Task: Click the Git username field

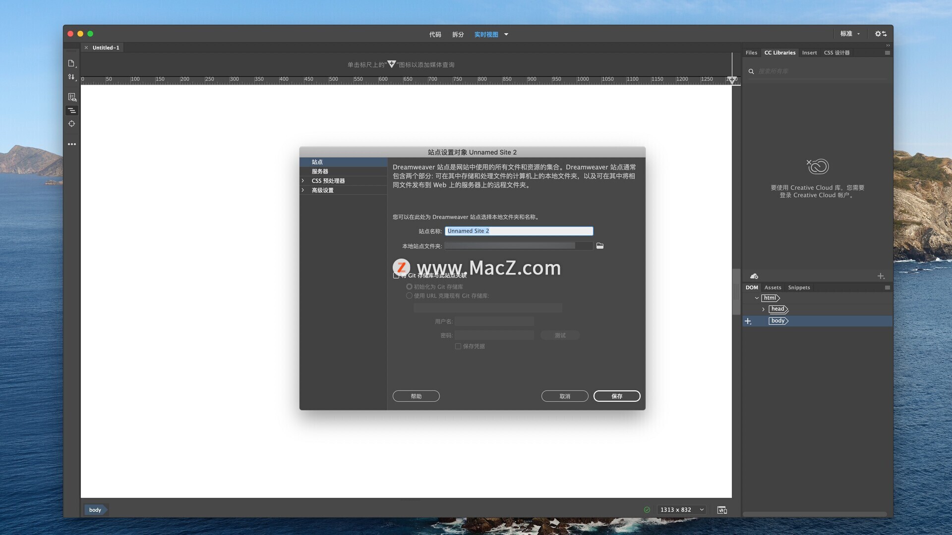Action: click(x=494, y=321)
